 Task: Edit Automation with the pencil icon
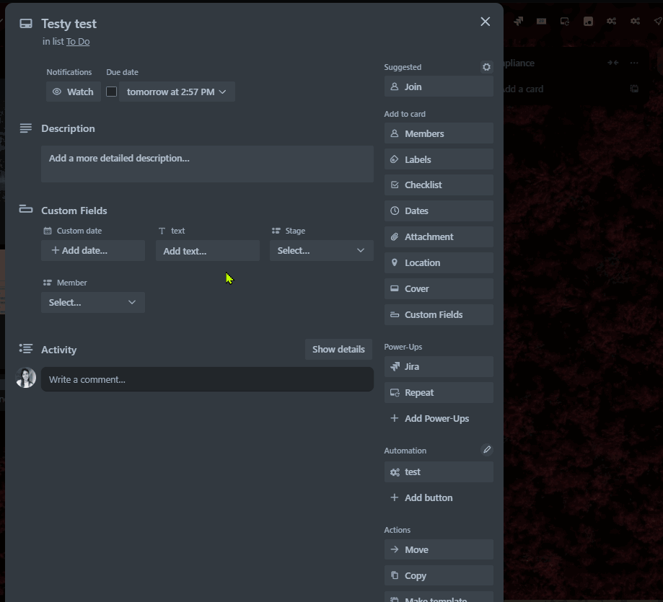(x=486, y=448)
